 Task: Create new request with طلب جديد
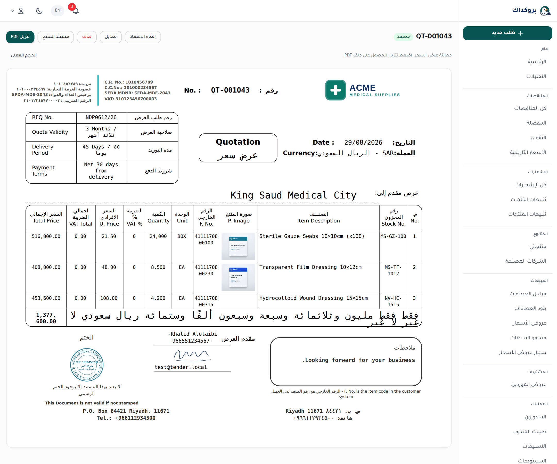tap(507, 33)
